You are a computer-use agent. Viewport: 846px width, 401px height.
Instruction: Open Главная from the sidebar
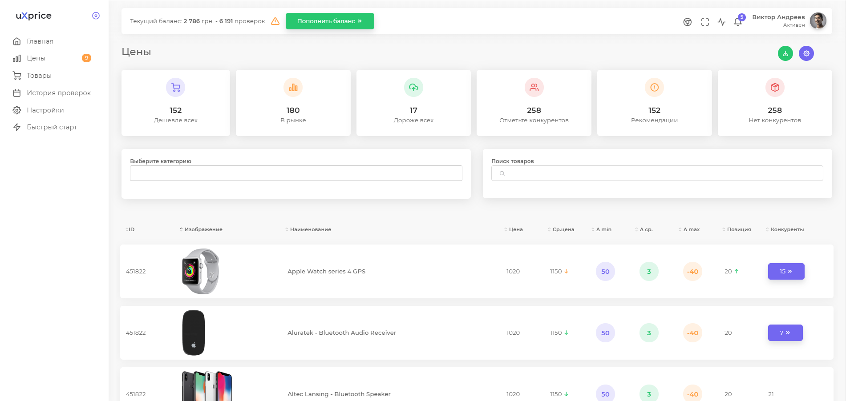click(x=40, y=41)
